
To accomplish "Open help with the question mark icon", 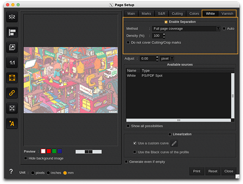I will 11,171.
